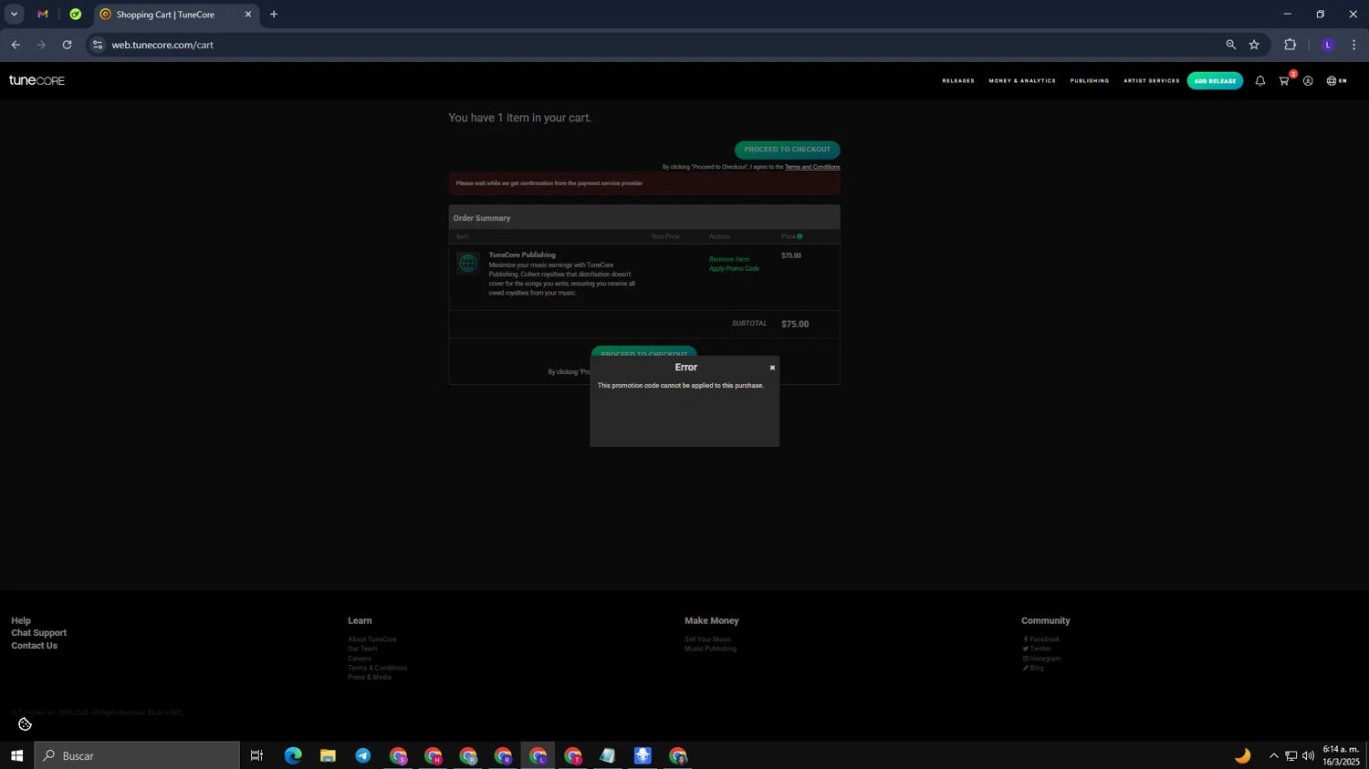Open volume control in system tray
This screenshot has height=769, width=1369.
1308,755
